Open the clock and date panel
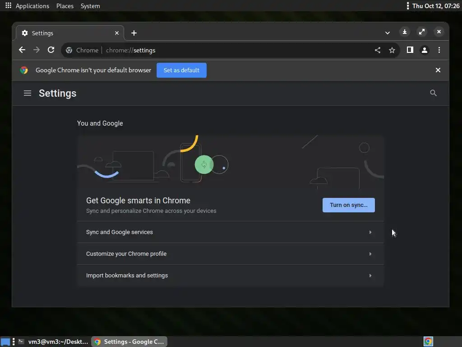This screenshot has height=347, width=462. 436,6
